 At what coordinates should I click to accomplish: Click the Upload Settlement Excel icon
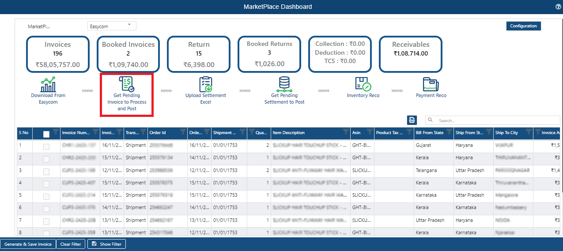(206, 84)
